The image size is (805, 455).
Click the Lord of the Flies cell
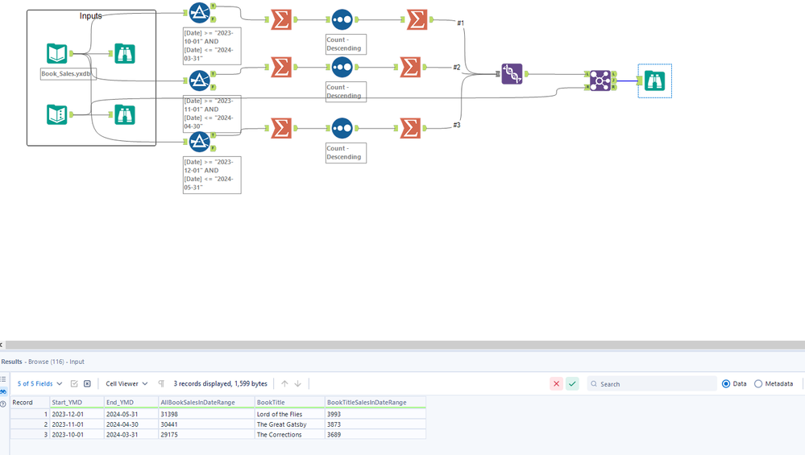[x=289, y=414]
